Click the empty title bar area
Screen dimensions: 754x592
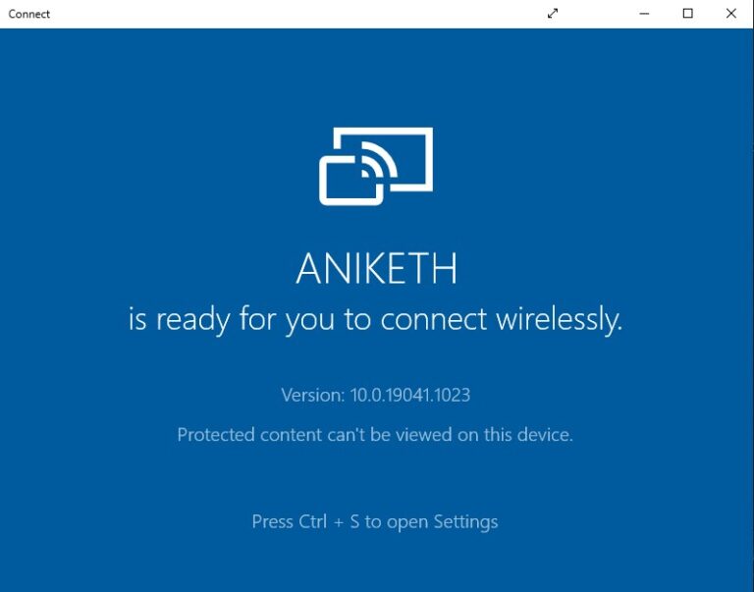[x=295, y=14]
